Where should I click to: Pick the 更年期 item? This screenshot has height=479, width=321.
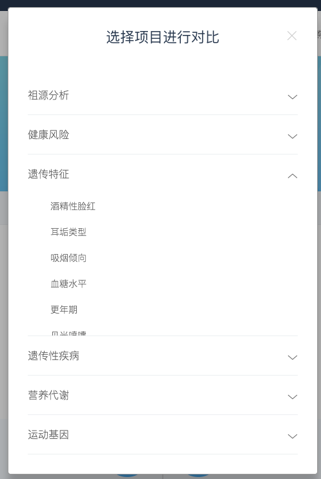click(x=64, y=310)
